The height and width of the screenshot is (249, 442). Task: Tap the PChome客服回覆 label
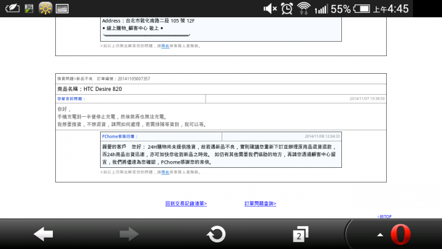coord(120,136)
